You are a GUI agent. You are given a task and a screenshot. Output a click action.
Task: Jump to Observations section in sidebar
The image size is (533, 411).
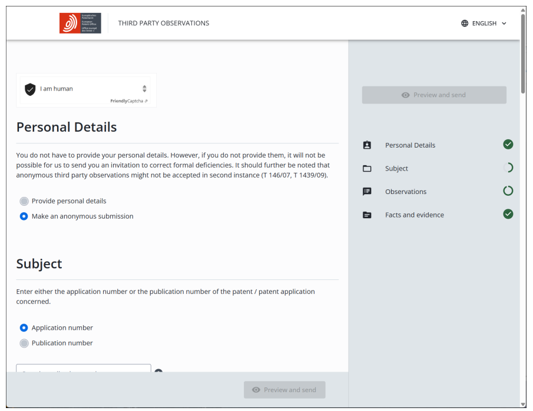click(405, 192)
